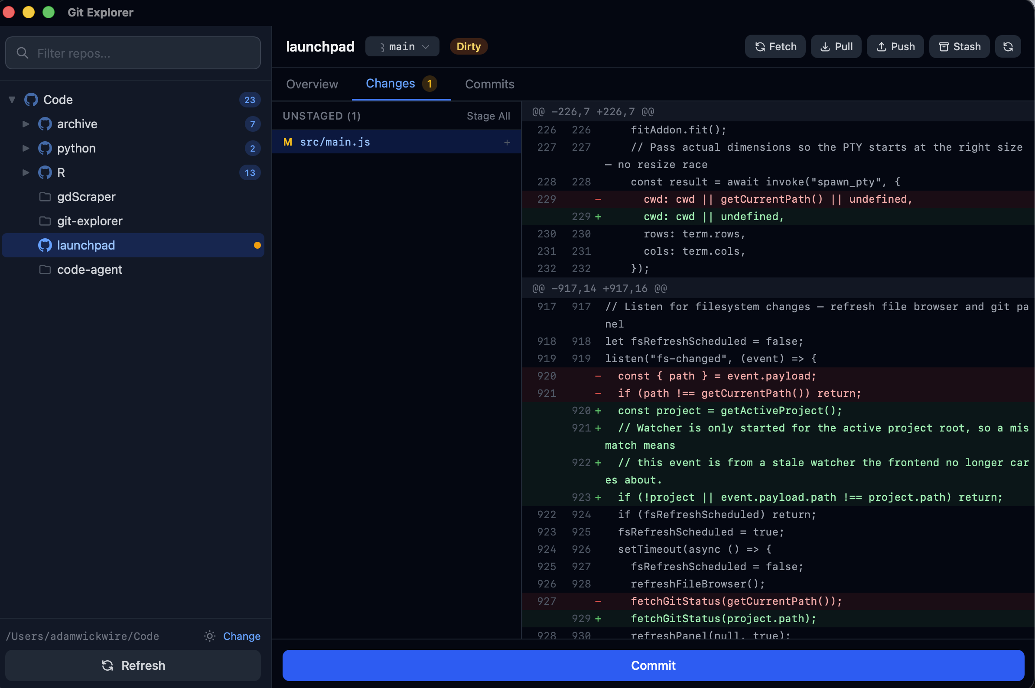Click hunk header @@ -917,14 +917,16 @@
This screenshot has height=688, width=1035.
point(599,289)
